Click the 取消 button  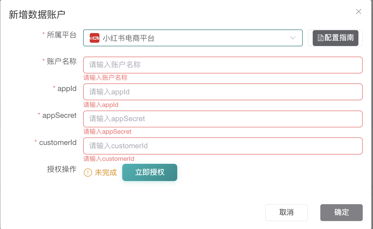pyautogui.click(x=286, y=212)
